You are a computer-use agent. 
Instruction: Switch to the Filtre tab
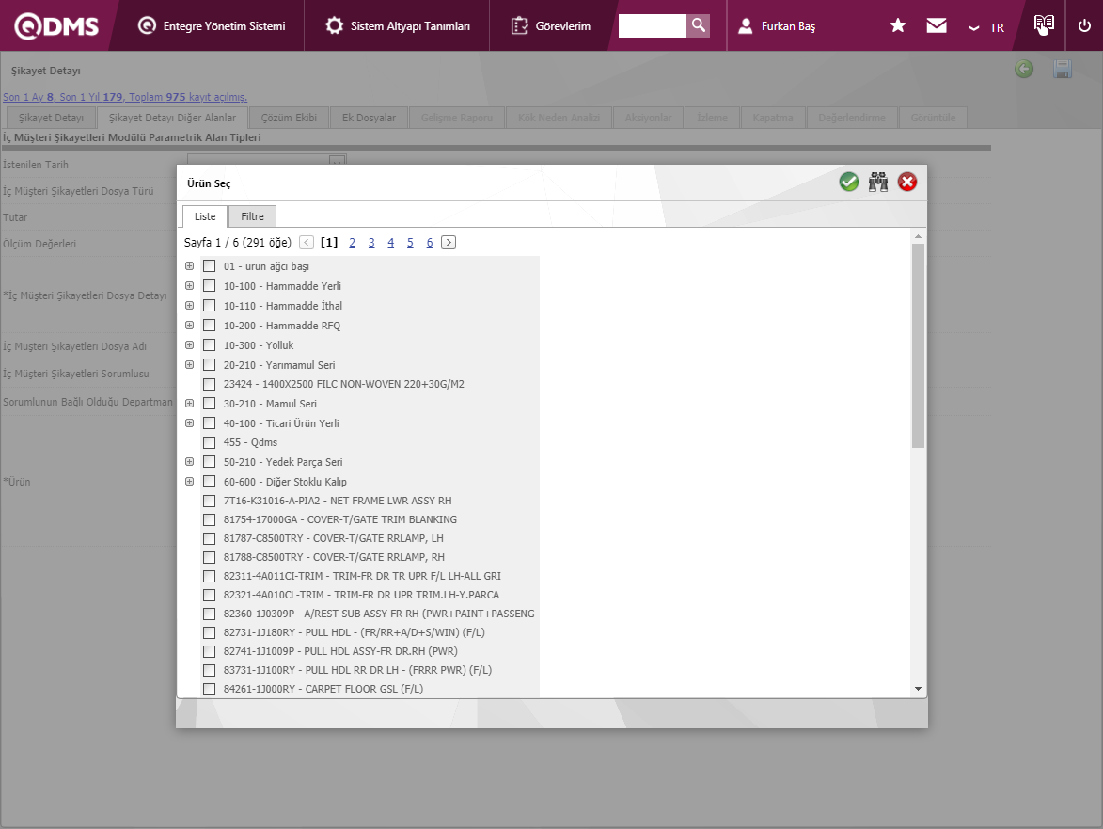tap(252, 216)
